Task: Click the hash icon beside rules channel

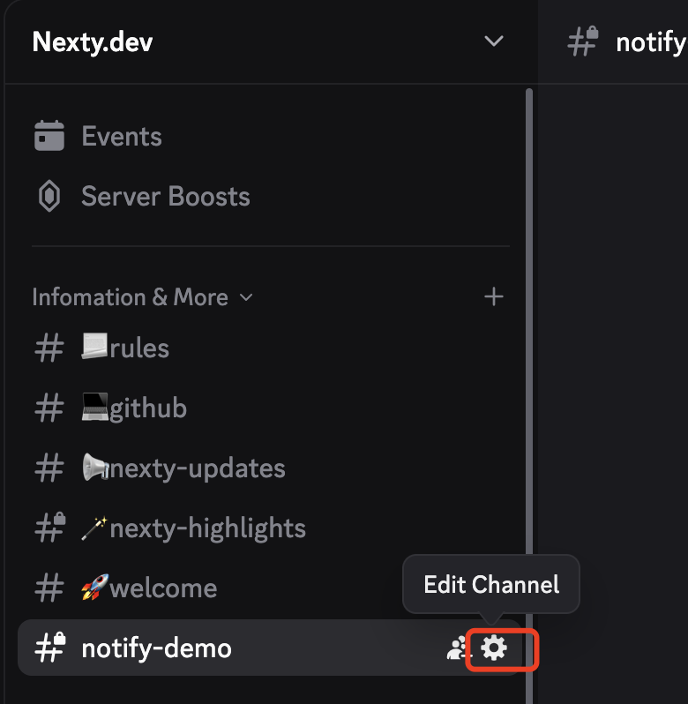Action: [49, 348]
